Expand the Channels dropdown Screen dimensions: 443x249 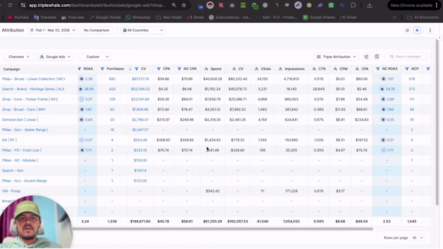(19, 56)
